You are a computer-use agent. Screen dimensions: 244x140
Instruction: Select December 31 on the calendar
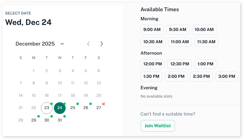click(x=60, y=120)
